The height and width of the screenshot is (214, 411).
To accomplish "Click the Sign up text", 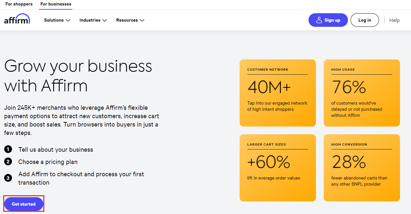I will click(x=332, y=20).
